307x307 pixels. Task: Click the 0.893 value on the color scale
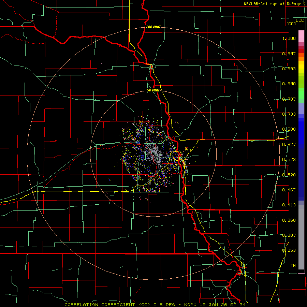[289, 69]
